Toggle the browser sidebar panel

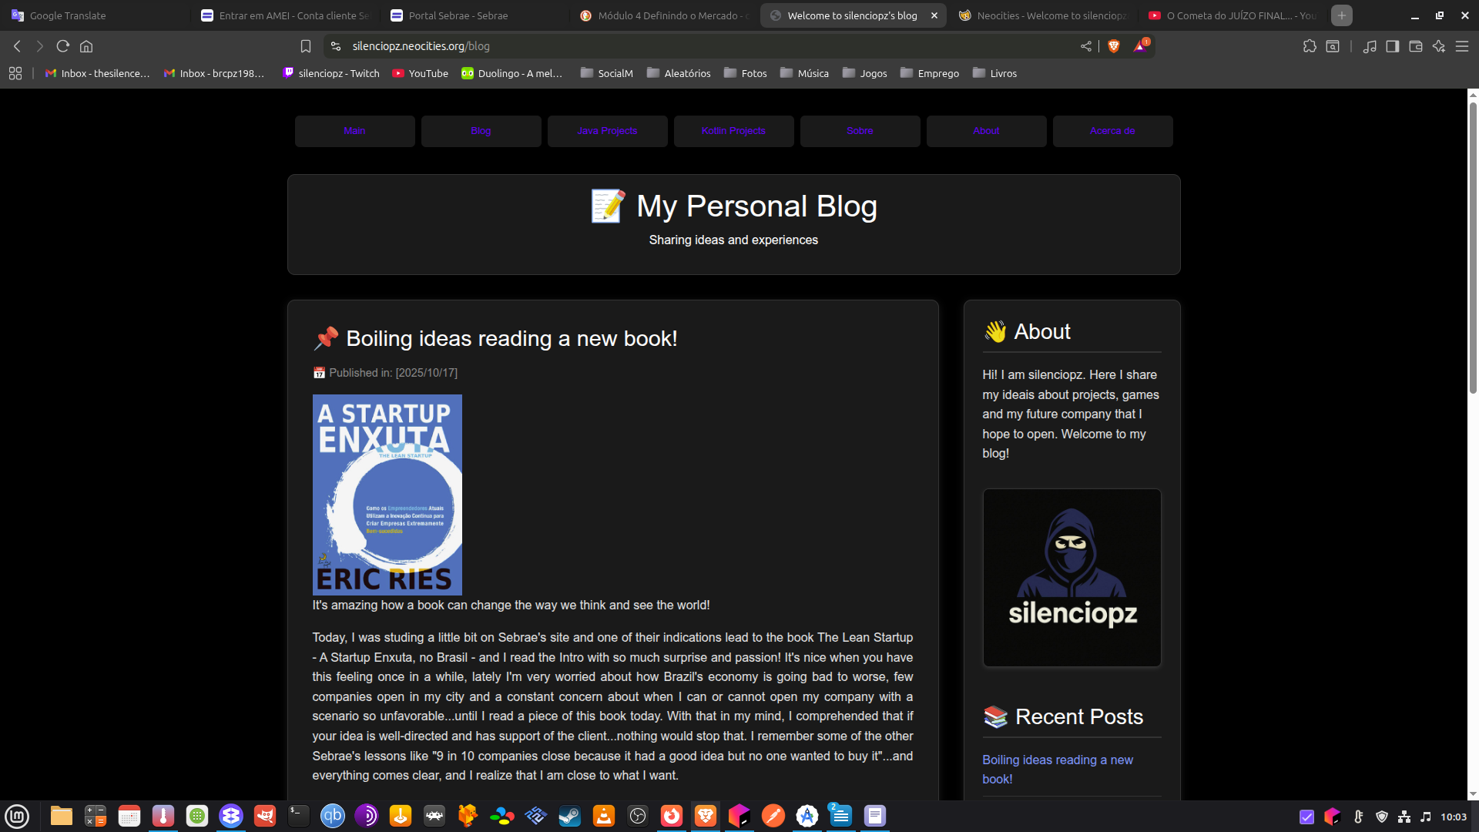click(x=1392, y=46)
